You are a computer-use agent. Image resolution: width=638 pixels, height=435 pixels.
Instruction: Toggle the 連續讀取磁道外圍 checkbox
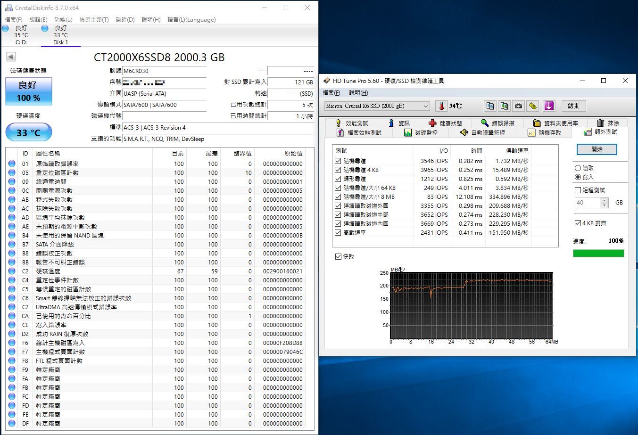point(338,206)
